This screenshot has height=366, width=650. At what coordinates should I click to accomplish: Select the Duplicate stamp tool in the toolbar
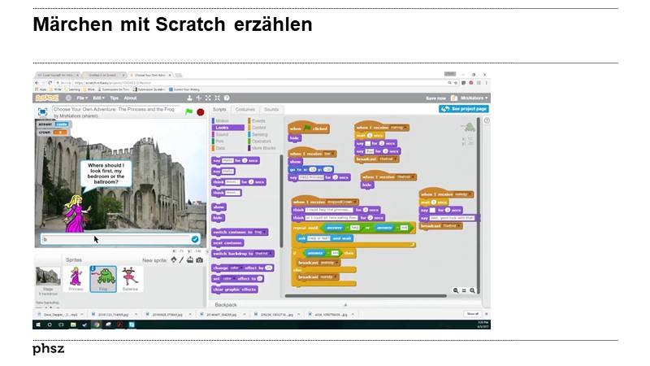(x=189, y=98)
